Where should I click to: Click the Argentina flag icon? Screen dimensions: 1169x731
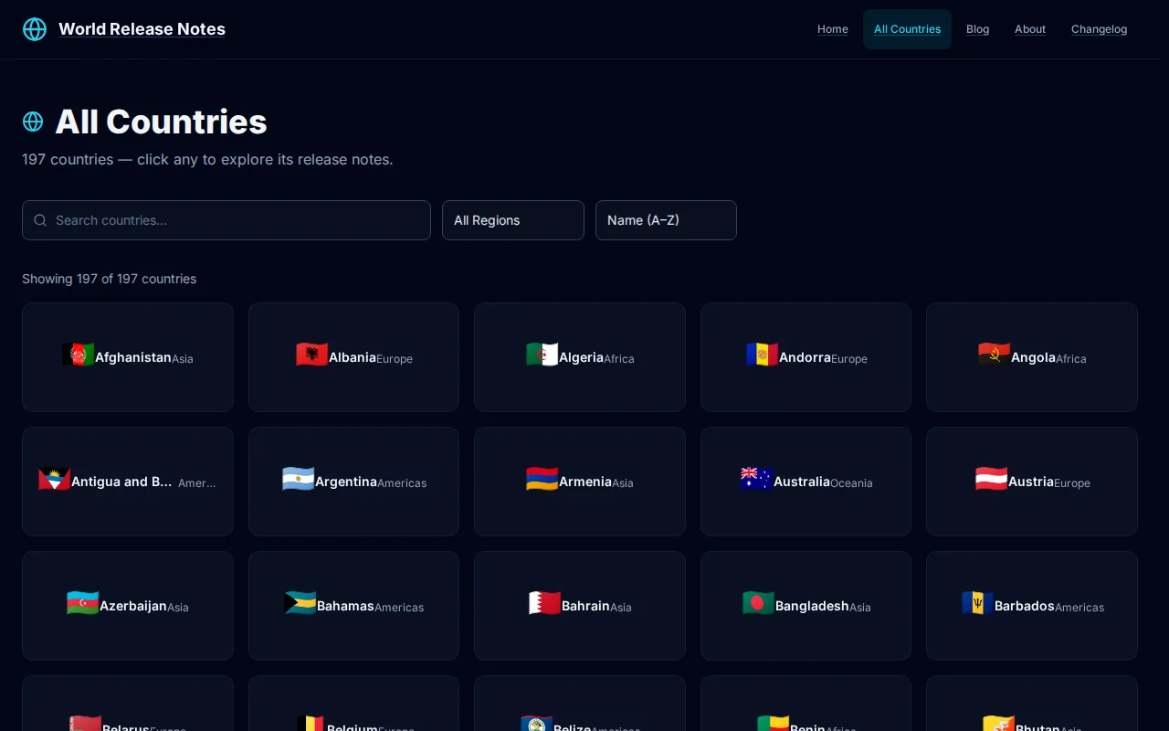tap(299, 479)
